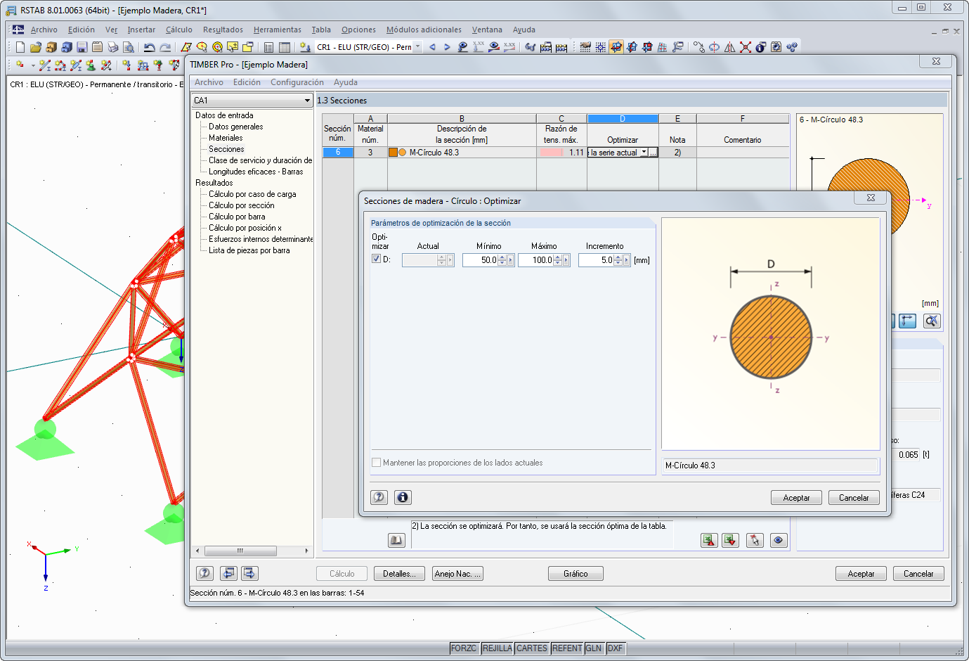Screen dimensions: 969x661
Task: Click Anejo Nac. ... button
Action: pos(458,574)
